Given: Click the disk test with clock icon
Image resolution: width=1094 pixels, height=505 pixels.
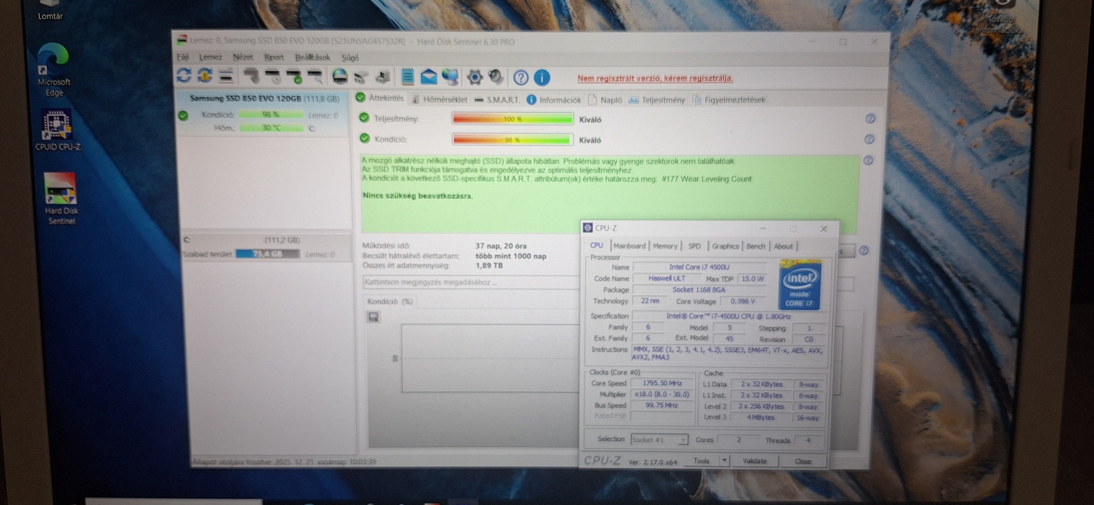Looking at the screenshot, I should tap(273, 76).
